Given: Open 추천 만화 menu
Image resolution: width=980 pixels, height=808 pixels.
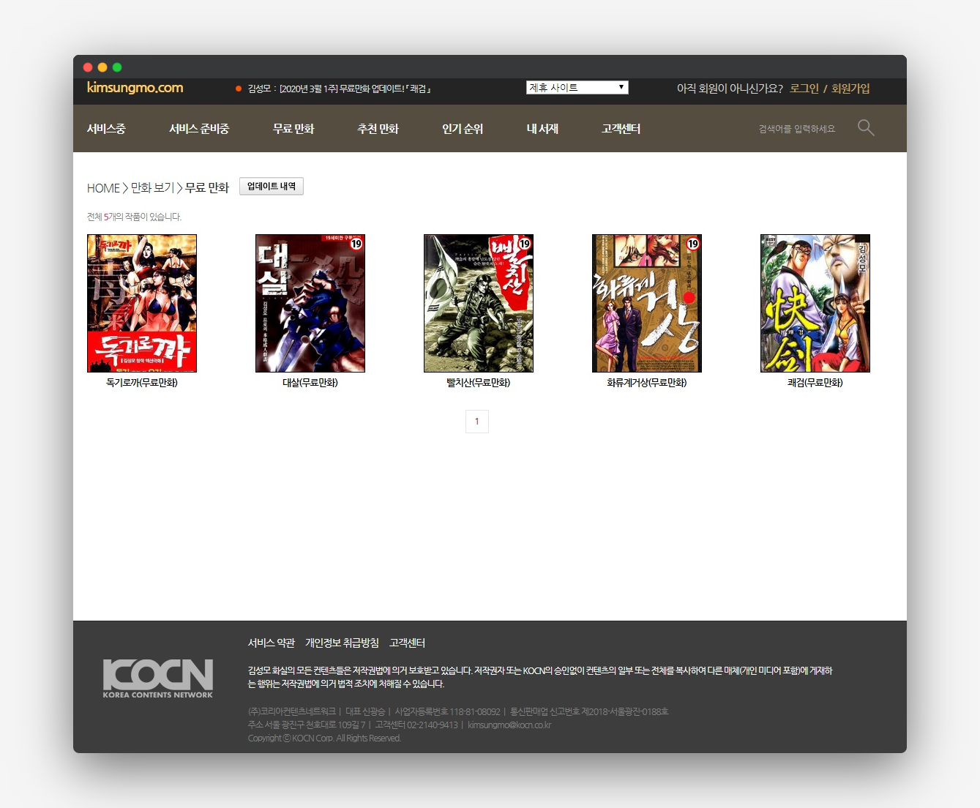Looking at the screenshot, I should (x=378, y=129).
